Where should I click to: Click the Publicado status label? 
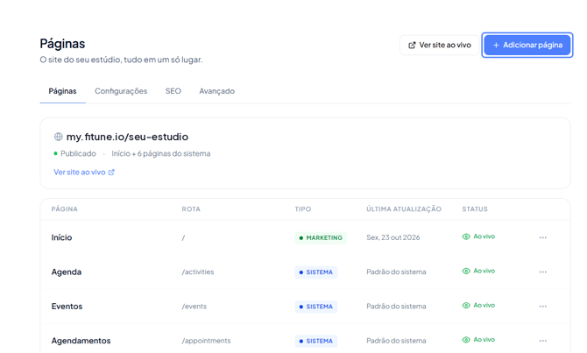pos(78,153)
